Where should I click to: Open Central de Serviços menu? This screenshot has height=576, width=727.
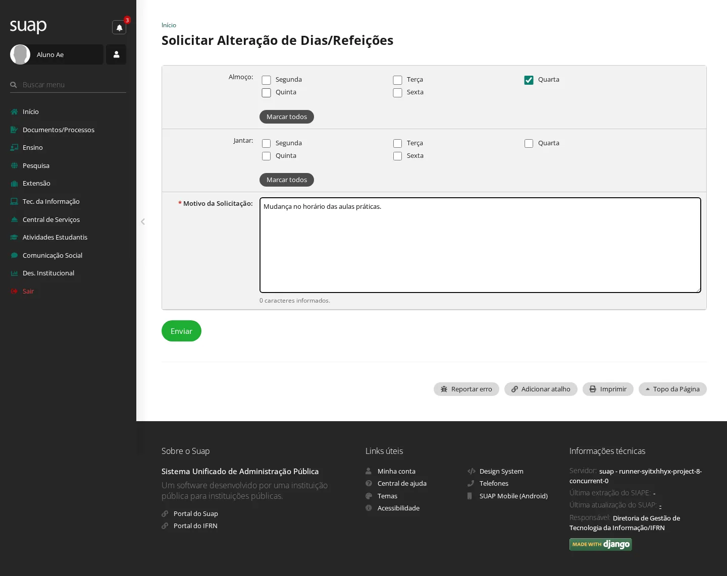[51, 219]
